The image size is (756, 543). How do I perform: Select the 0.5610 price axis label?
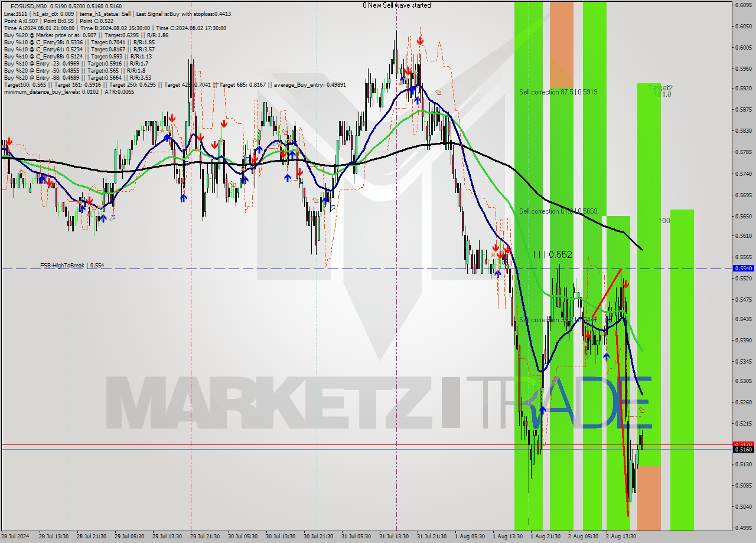click(744, 236)
